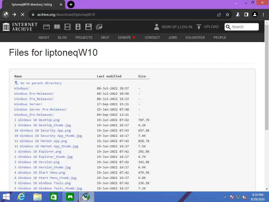Open the JOBS menu item
Screen dimensions: 269x202
coord(173,37)
